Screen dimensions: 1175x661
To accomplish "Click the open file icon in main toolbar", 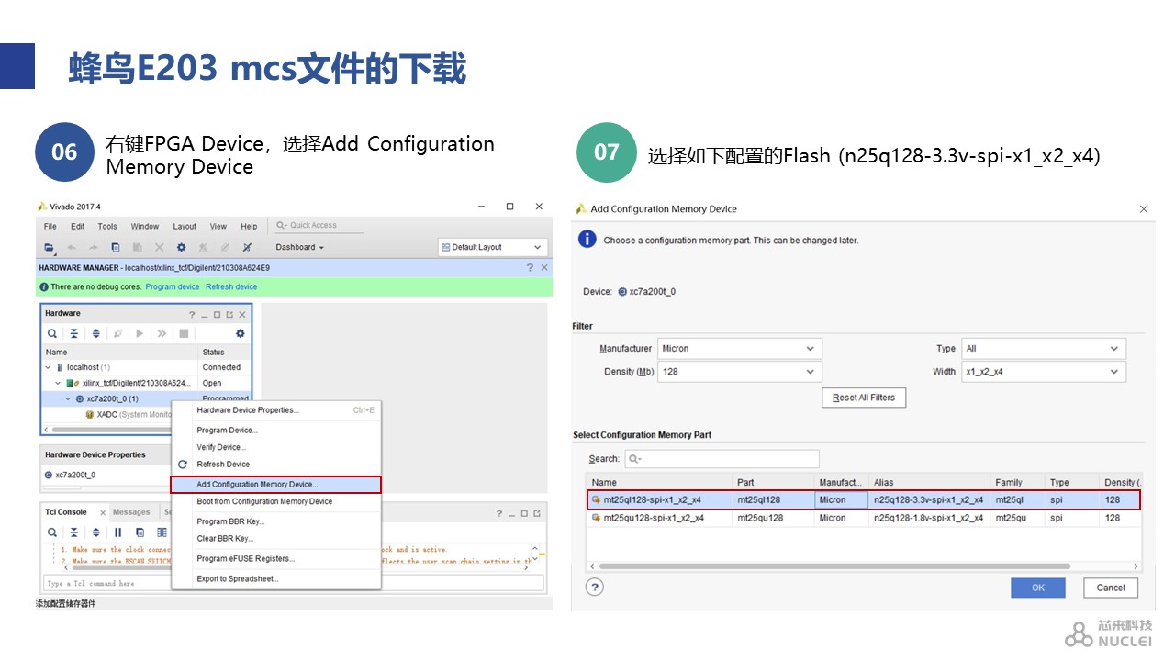I will [x=50, y=248].
